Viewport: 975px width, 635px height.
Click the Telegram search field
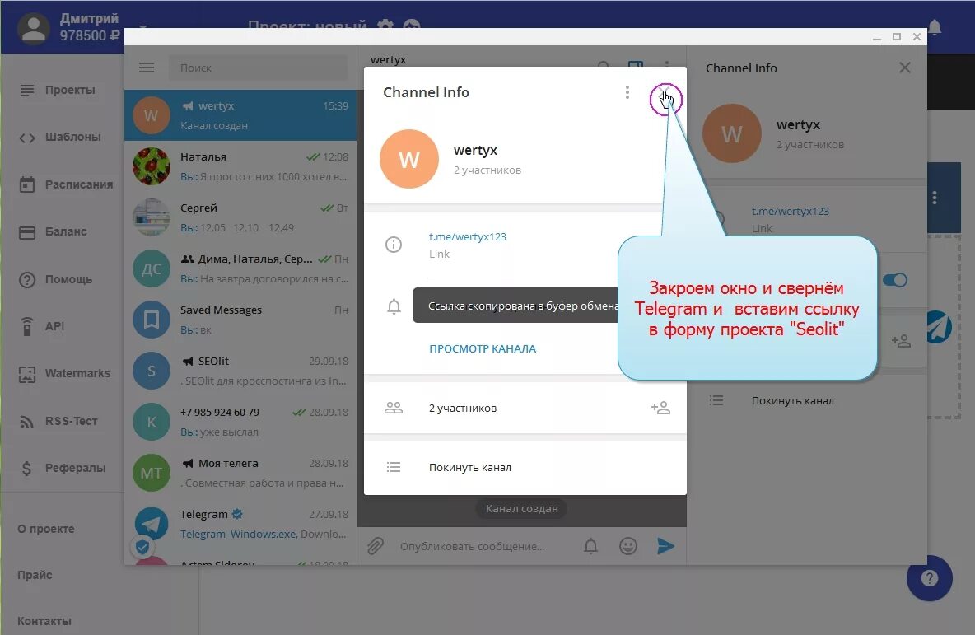258,68
